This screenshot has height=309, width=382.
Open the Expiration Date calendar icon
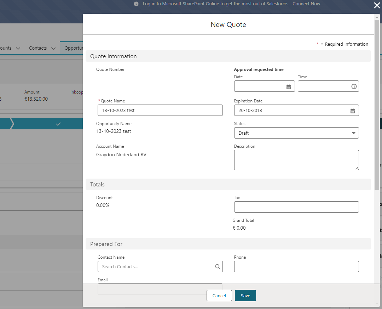(x=352, y=110)
